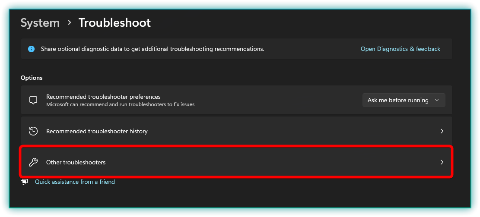Click the Quick assistance monitor icon
The height and width of the screenshot is (217, 480).
pos(25,182)
